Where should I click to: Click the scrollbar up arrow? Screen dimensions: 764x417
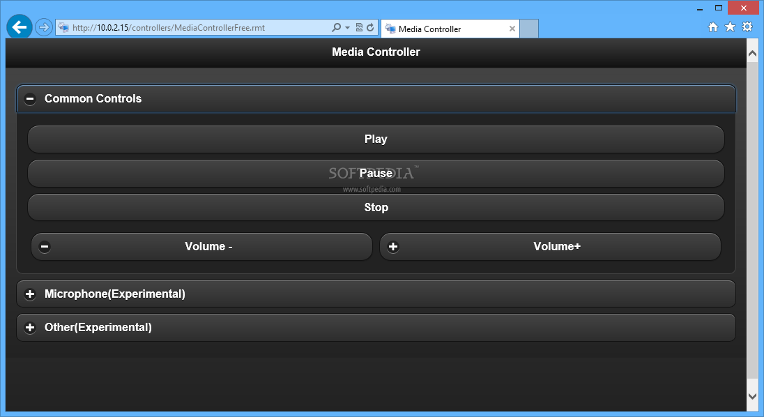click(x=752, y=54)
